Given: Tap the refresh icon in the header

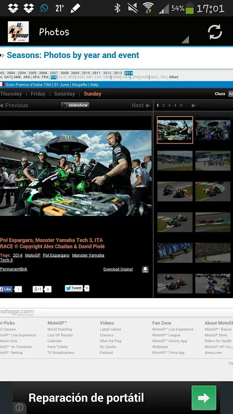Looking at the screenshot, I should click(215, 32).
